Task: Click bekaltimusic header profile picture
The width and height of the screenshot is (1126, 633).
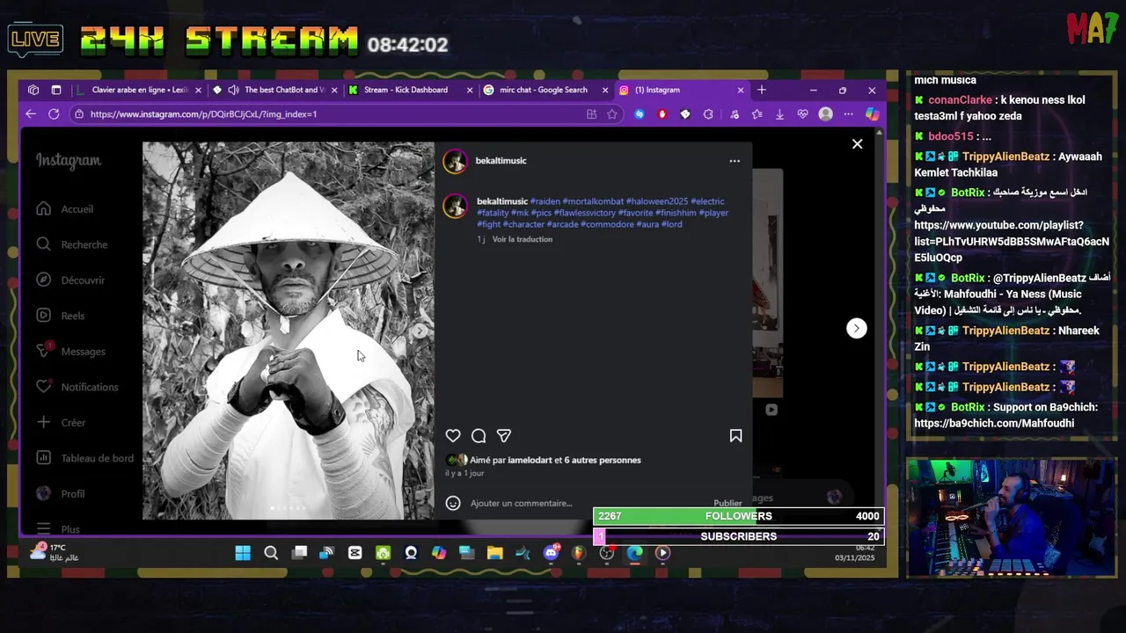Action: point(455,161)
